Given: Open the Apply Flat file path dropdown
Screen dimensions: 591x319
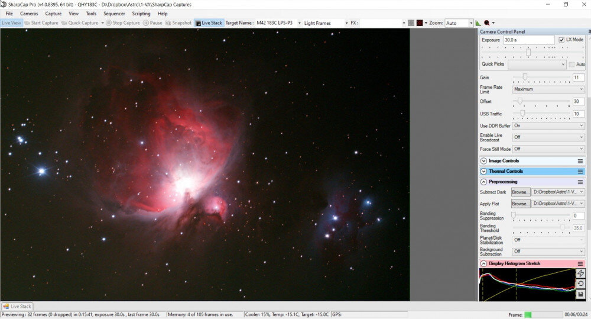Looking at the screenshot, I should [558, 204].
